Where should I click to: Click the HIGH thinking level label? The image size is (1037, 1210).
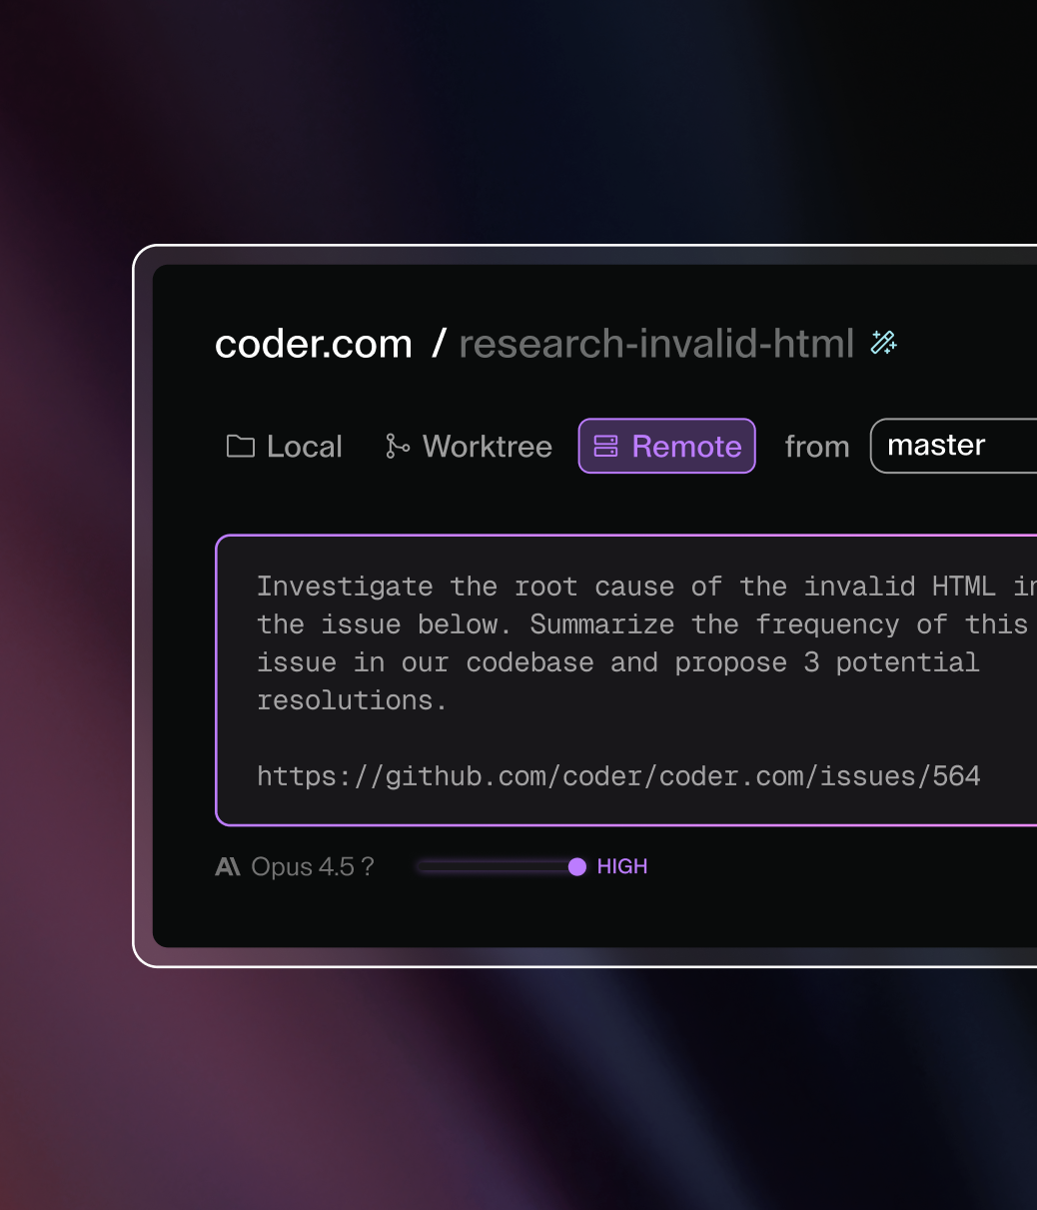coord(622,867)
